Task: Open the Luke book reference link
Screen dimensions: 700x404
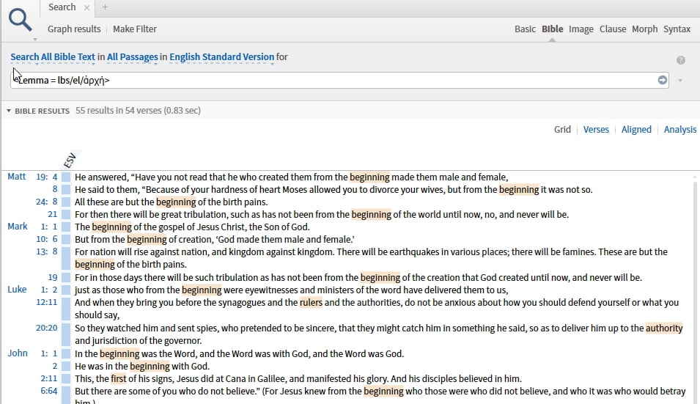Action: click(x=17, y=290)
